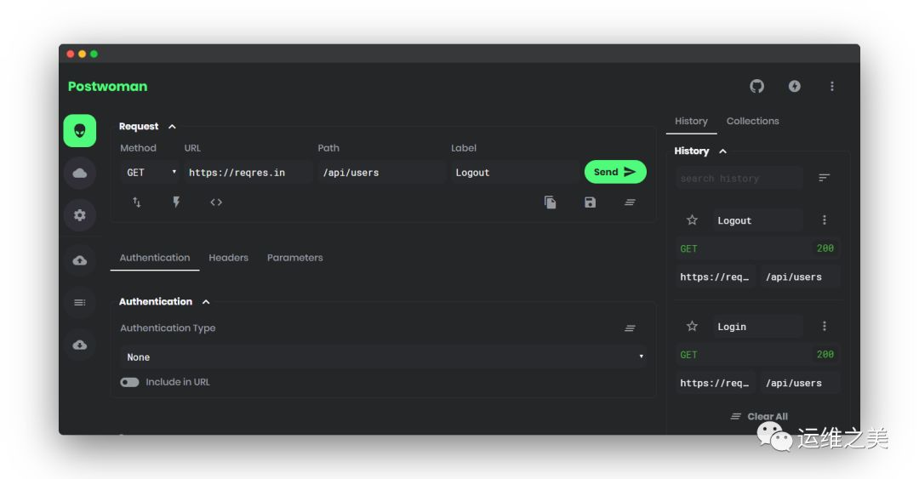Image resolution: width=919 pixels, height=479 pixels.
Task: Copy request using the copy icon
Action: (550, 202)
